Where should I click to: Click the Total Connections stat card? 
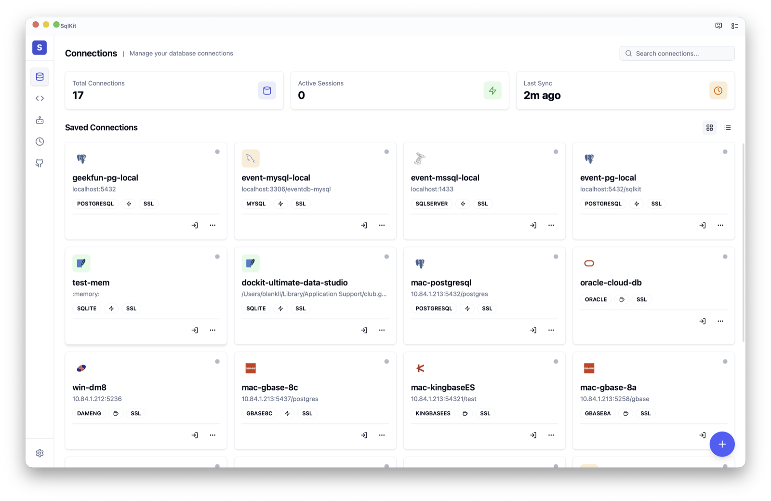pos(174,91)
